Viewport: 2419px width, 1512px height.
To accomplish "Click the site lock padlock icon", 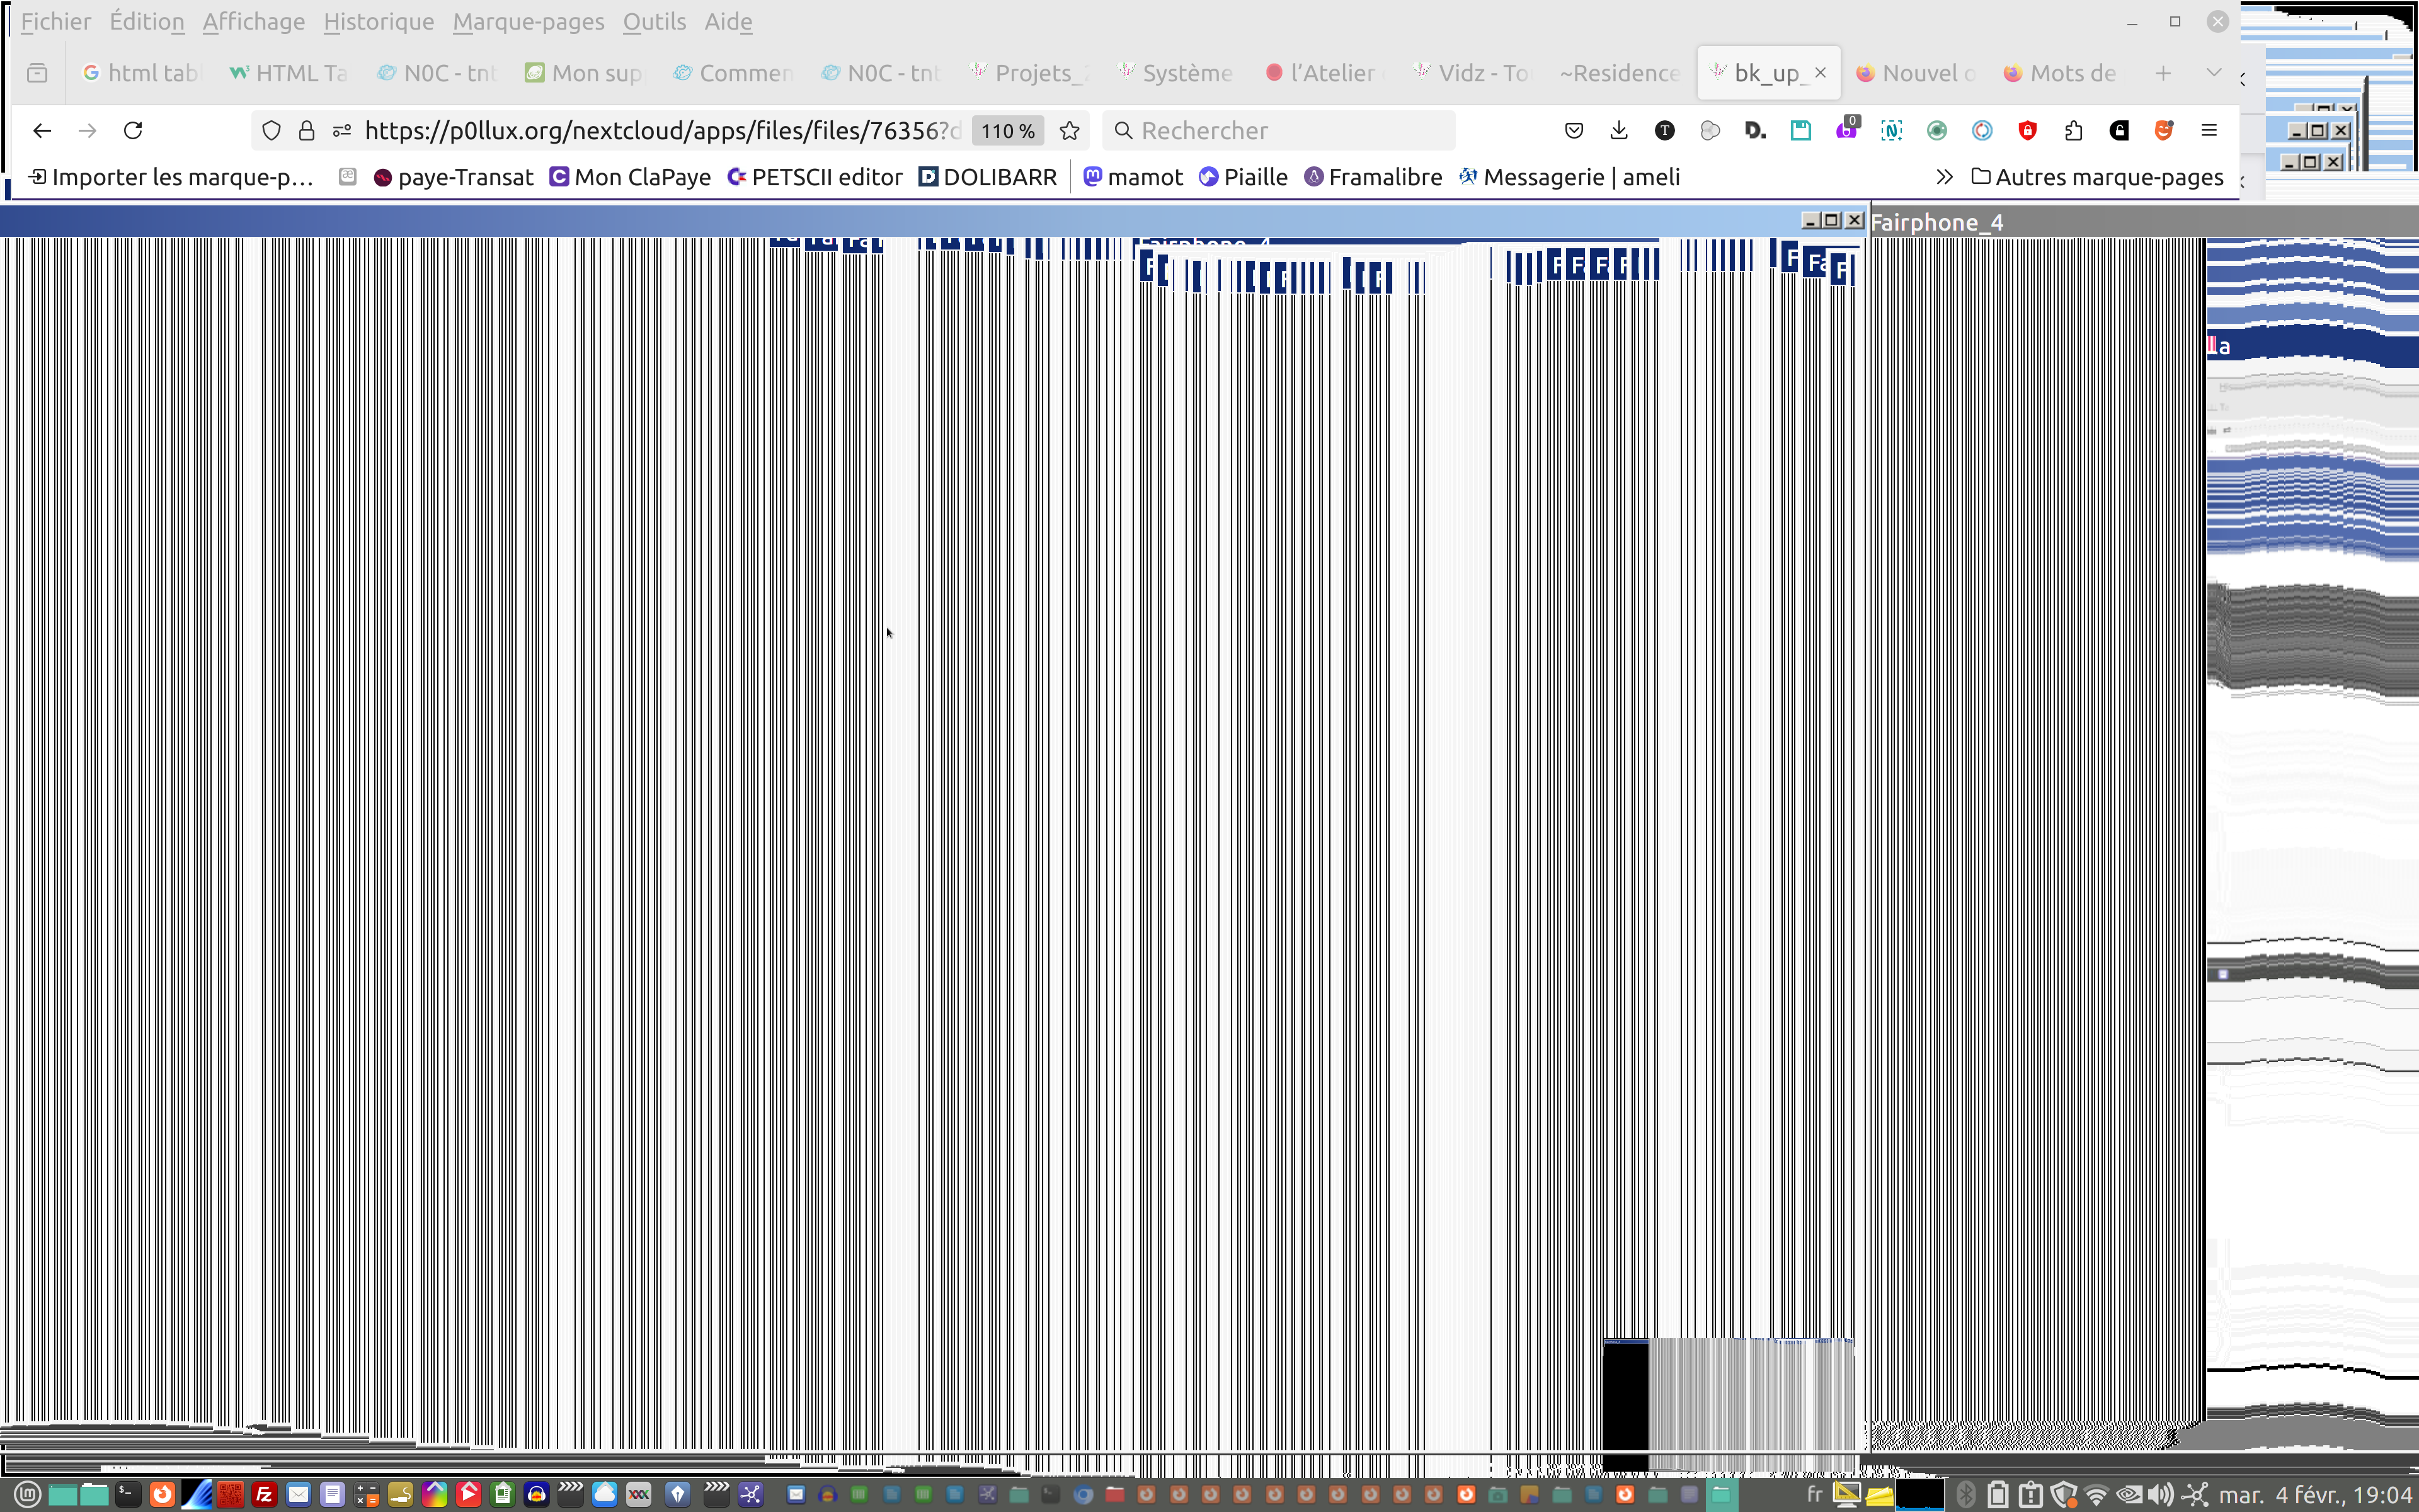I will pos(307,131).
